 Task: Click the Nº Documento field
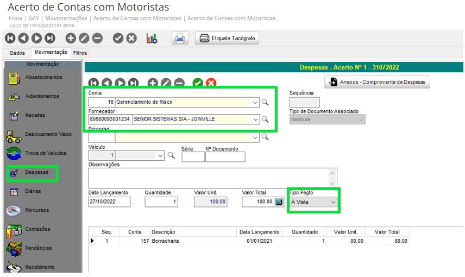pyautogui.click(x=225, y=157)
